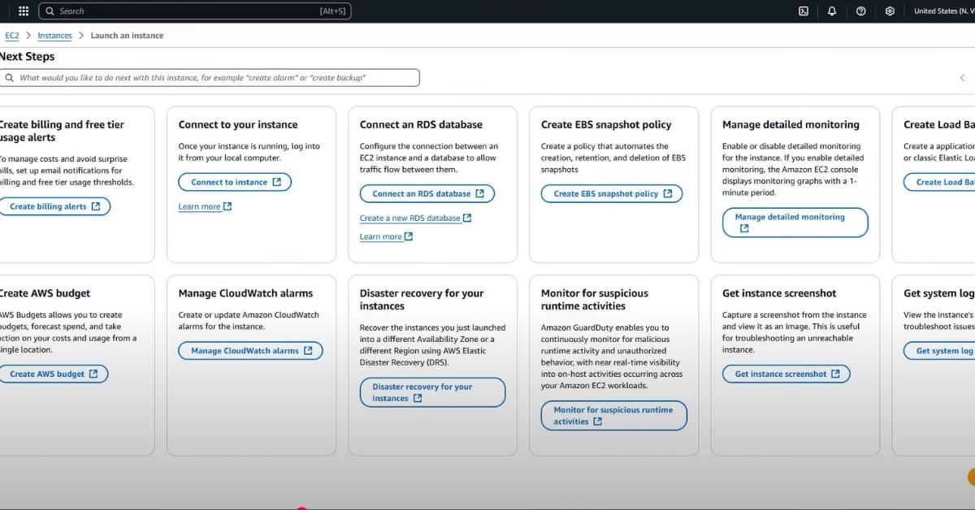Open the settings gear icon
This screenshot has height=510, width=975.
coord(890,11)
